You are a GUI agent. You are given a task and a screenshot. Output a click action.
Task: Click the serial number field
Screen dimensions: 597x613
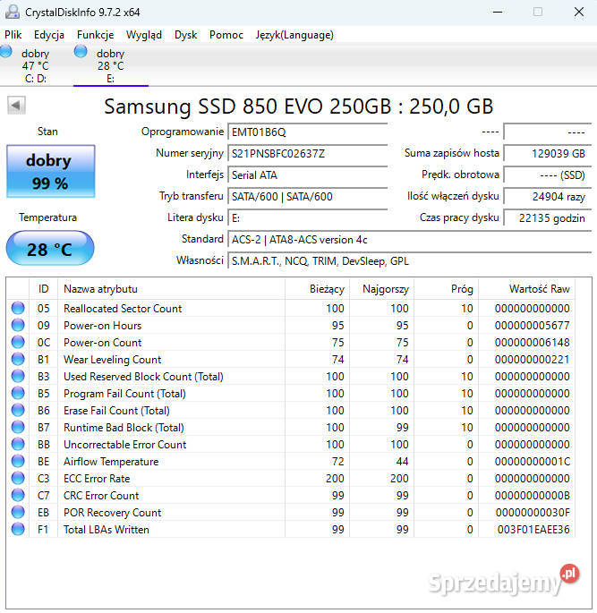click(x=307, y=153)
